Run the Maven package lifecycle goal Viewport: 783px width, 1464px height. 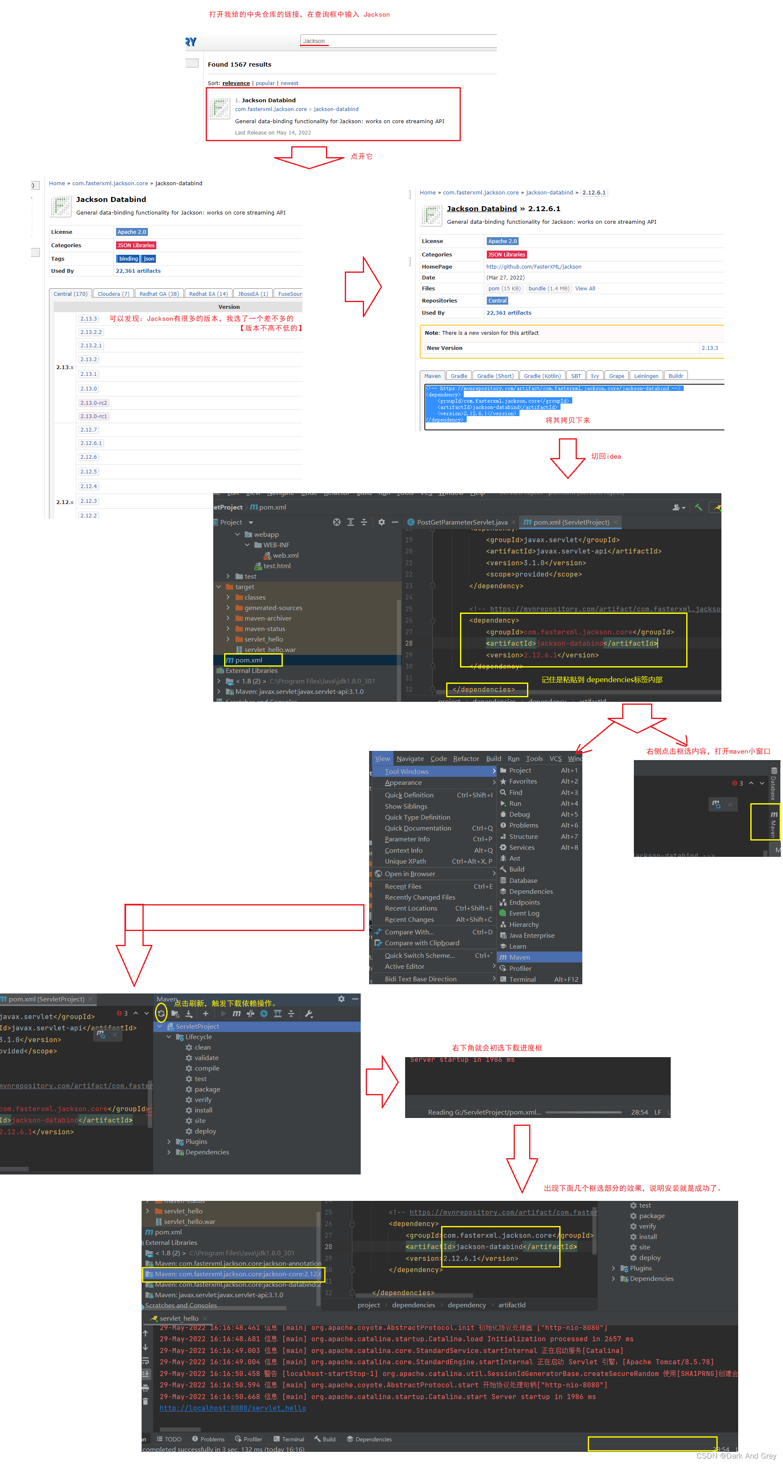tap(207, 1089)
